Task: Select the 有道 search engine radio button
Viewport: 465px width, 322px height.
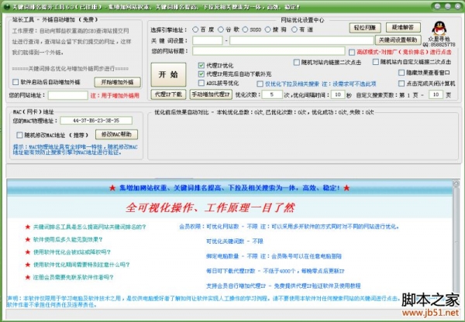Action: tap(294, 29)
